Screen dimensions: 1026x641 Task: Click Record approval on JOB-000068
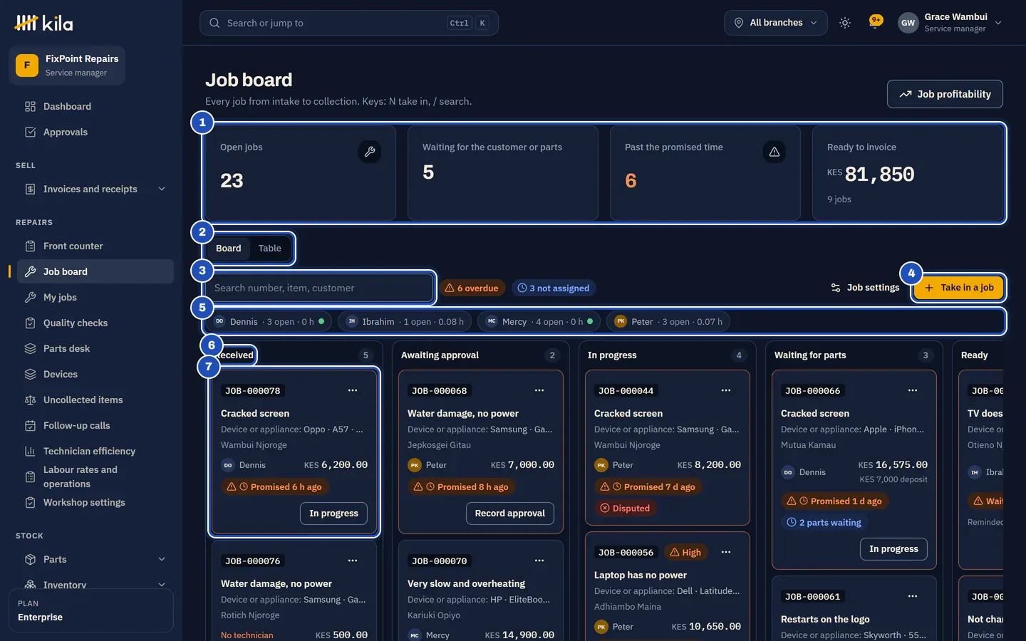(510, 514)
